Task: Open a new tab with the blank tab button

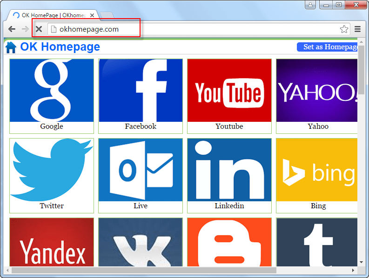Action: (x=107, y=15)
